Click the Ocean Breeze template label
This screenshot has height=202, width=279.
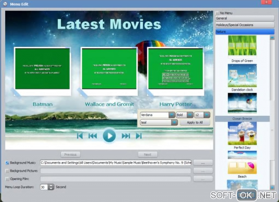click(242, 119)
